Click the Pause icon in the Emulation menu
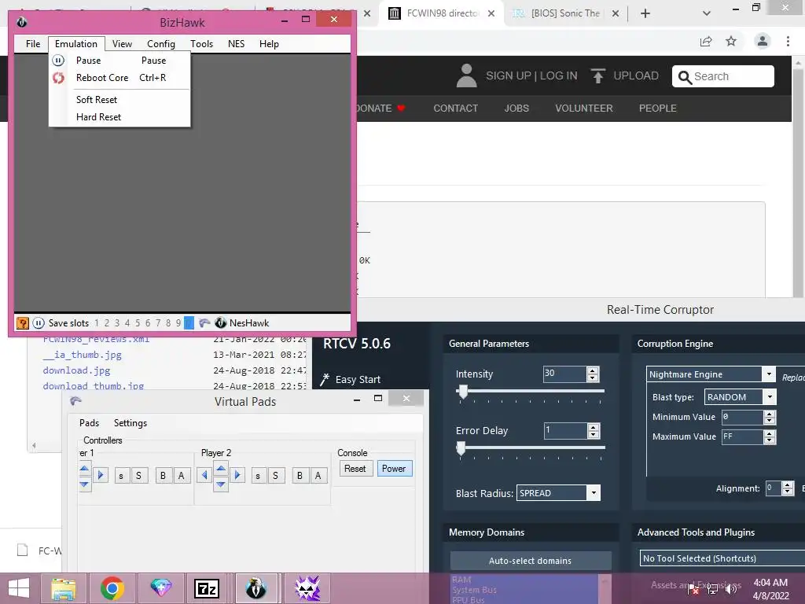The width and height of the screenshot is (805, 604). pos(58,61)
